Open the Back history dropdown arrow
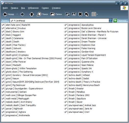Screen dimensions: 129x123 point(17,14)
